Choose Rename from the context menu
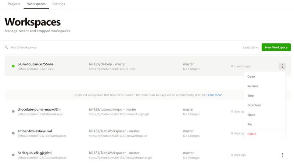294x165 pixels. tap(253, 86)
